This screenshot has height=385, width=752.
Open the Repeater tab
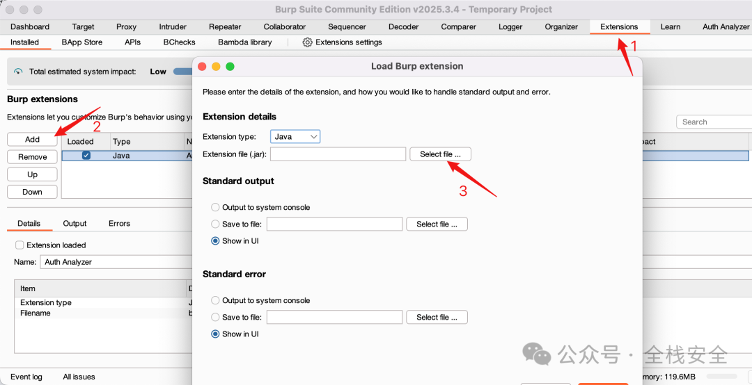coord(225,27)
